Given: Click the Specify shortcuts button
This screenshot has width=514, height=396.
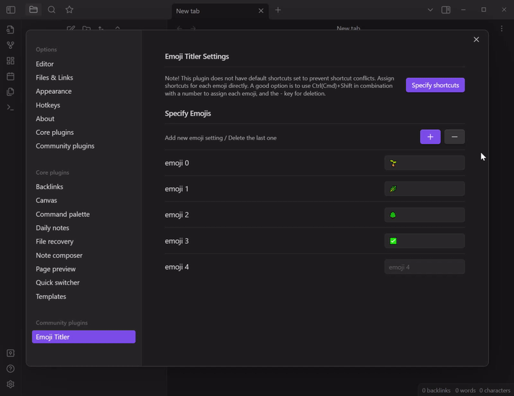Looking at the screenshot, I should coord(435,85).
